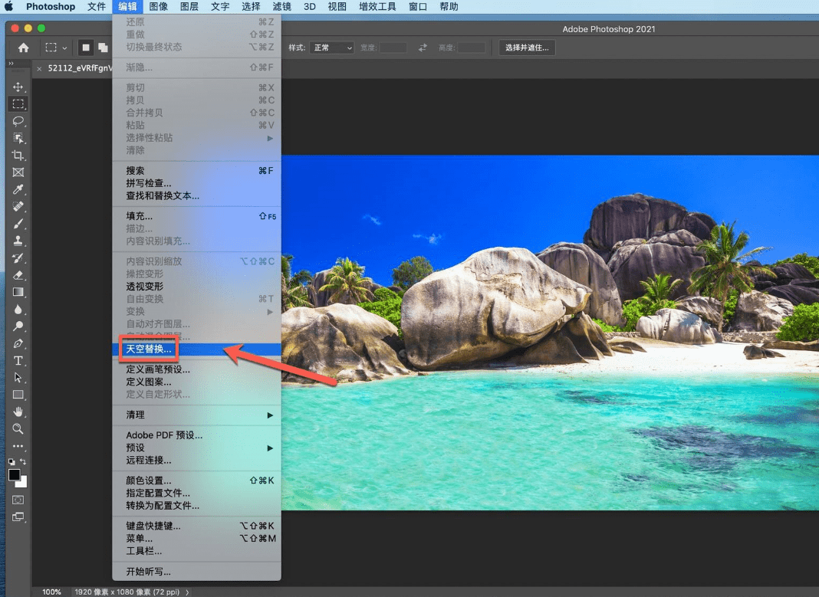Choose 颜色设置... from the Edit menu
This screenshot has width=819, height=597.
tap(197, 481)
